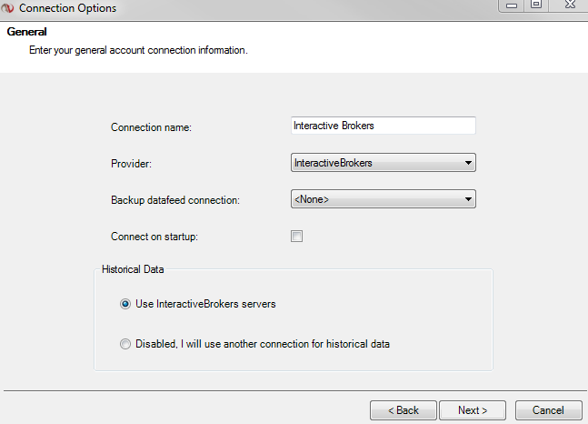Click the Connect on startup label
This screenshot has height=424, width=588.
154,237
